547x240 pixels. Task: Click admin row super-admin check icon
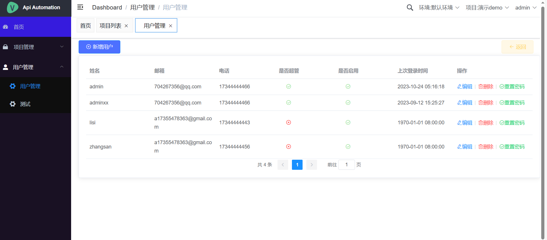(288, 86)
